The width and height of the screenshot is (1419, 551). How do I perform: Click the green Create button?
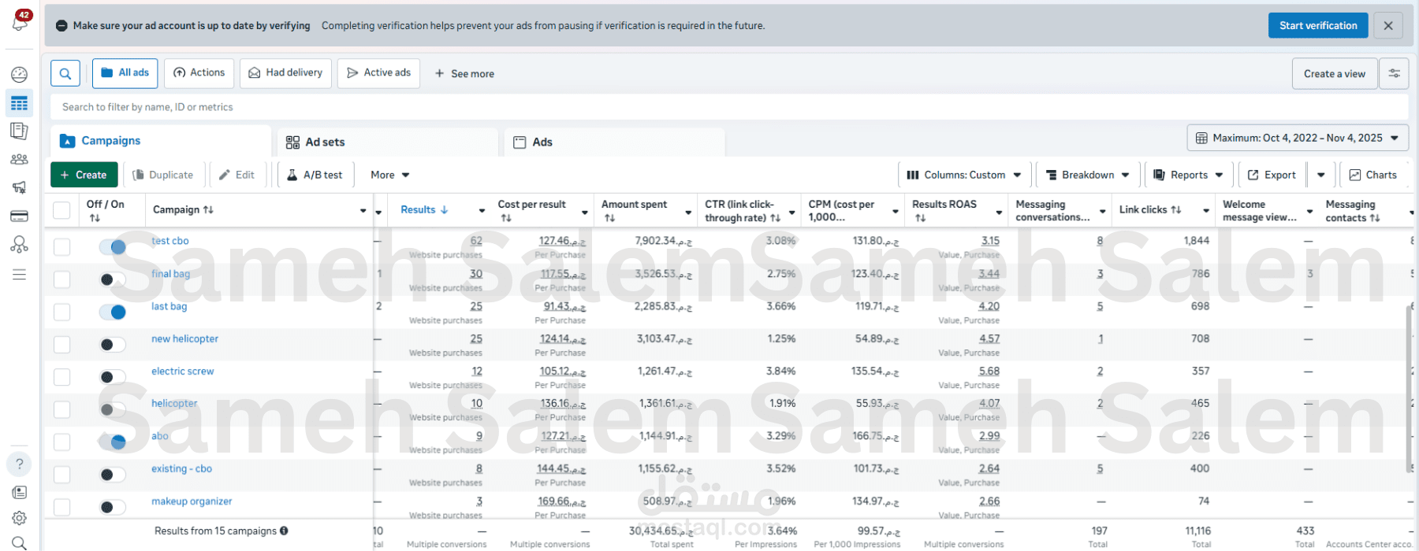click(84, 175)
